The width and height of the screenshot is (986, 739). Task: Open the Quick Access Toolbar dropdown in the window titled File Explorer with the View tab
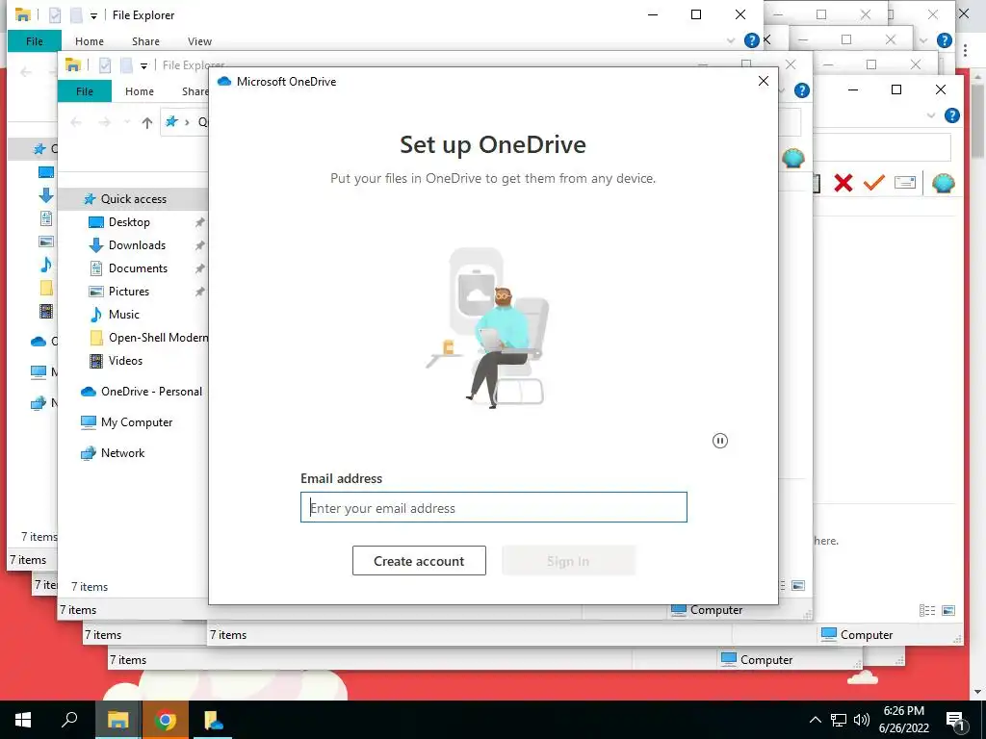tap(93, 15)
